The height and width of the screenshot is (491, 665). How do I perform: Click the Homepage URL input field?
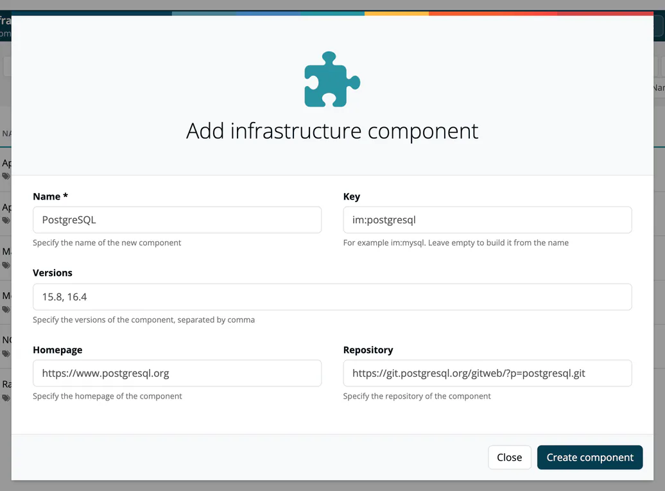177,373
